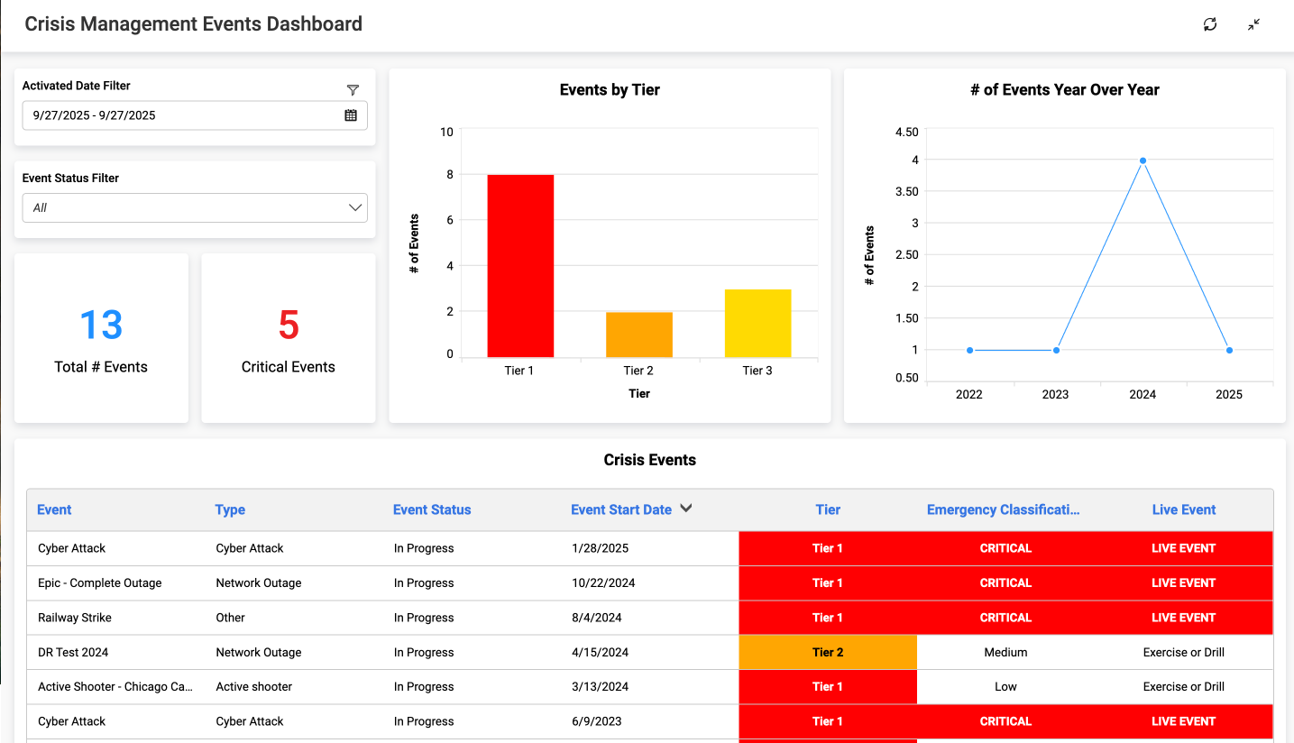
Task: Click the Critical Events tile
Action: pyautogui.click(x=289, y=338)
